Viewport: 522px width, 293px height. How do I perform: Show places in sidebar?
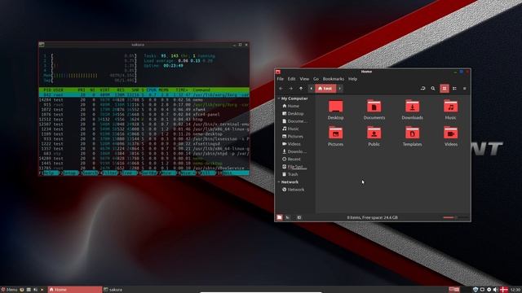click(x=279, y=217)
